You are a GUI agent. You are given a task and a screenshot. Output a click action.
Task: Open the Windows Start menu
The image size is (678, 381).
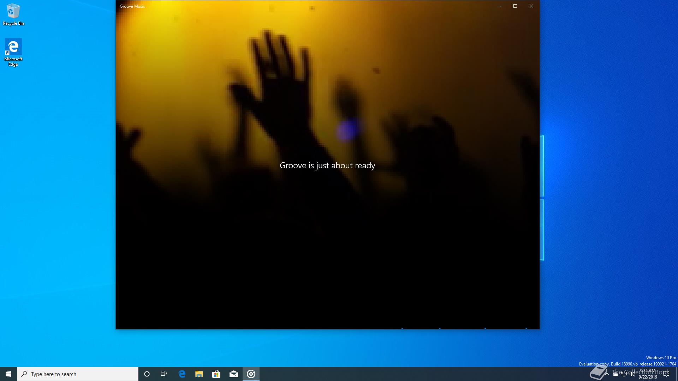[x=8, y=374]
